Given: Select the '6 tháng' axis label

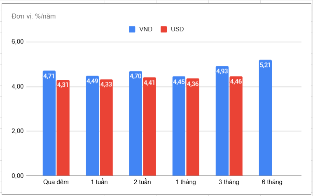Looking at the screenshot, I should 272,182.
